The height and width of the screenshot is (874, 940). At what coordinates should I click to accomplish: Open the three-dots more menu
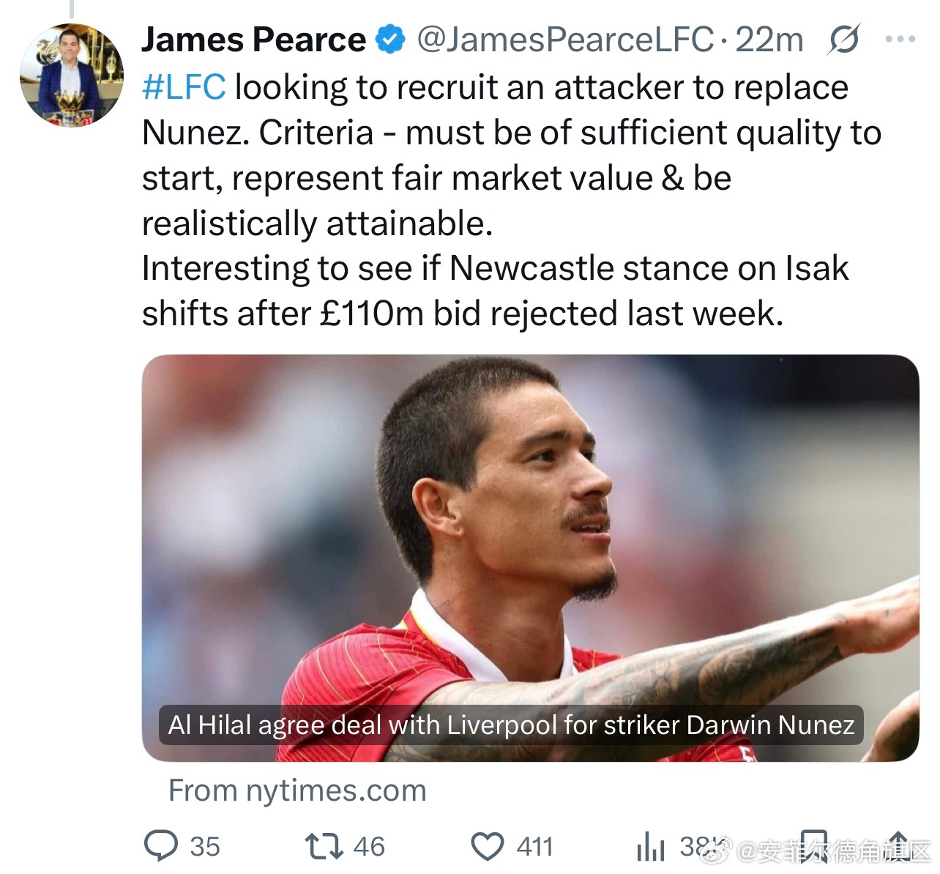(900, 40)
